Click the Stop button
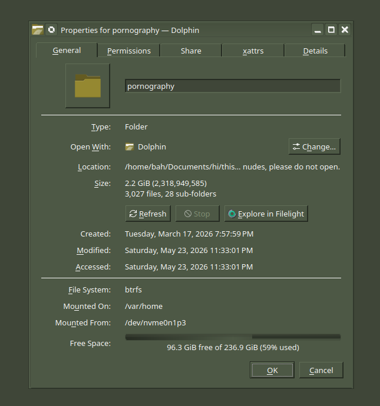Image resolution: width=380 pixels, height=406 pixels. 197,214
